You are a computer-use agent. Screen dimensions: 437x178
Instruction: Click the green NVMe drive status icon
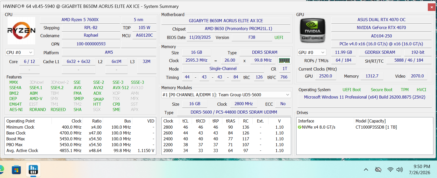tap(300, 127)
